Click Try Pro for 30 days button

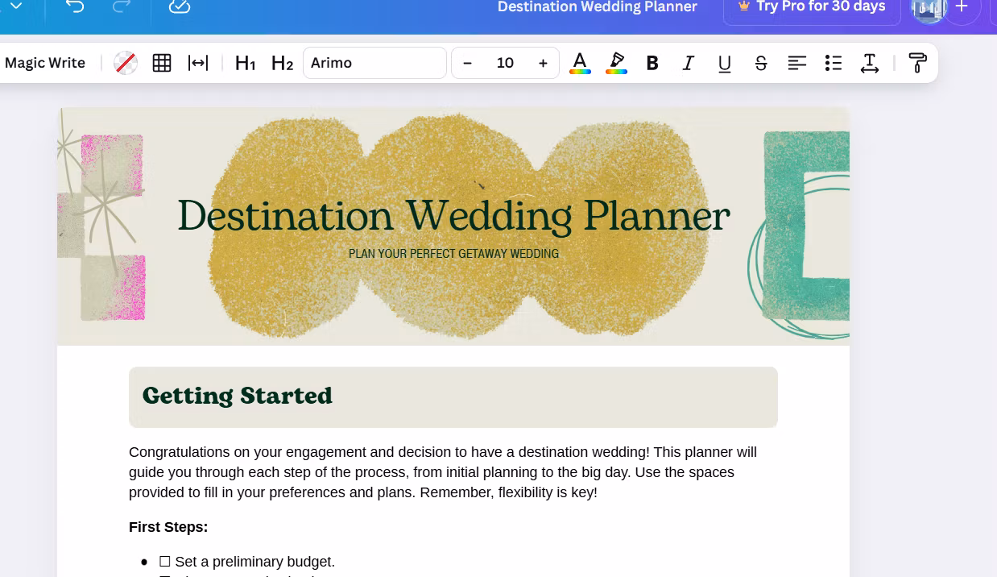(812, 7)
